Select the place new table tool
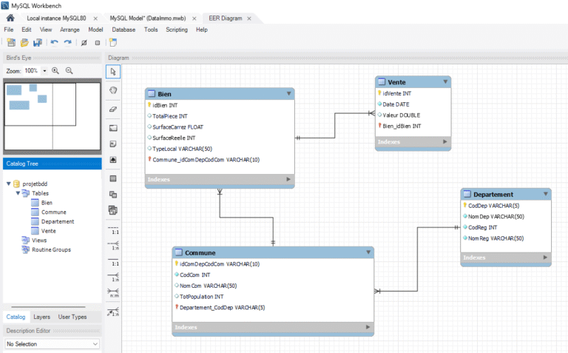This screenshot has width=568, height=353. point(113,178)
